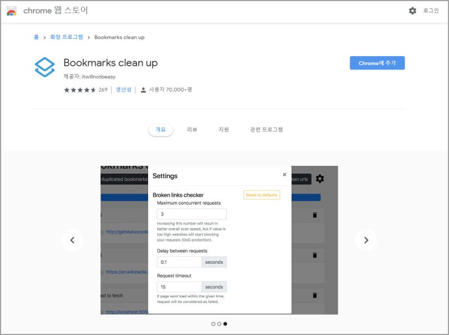Click the Delay between requests input field
This screenshot has width=449, height=335.
tap(179, 262)
